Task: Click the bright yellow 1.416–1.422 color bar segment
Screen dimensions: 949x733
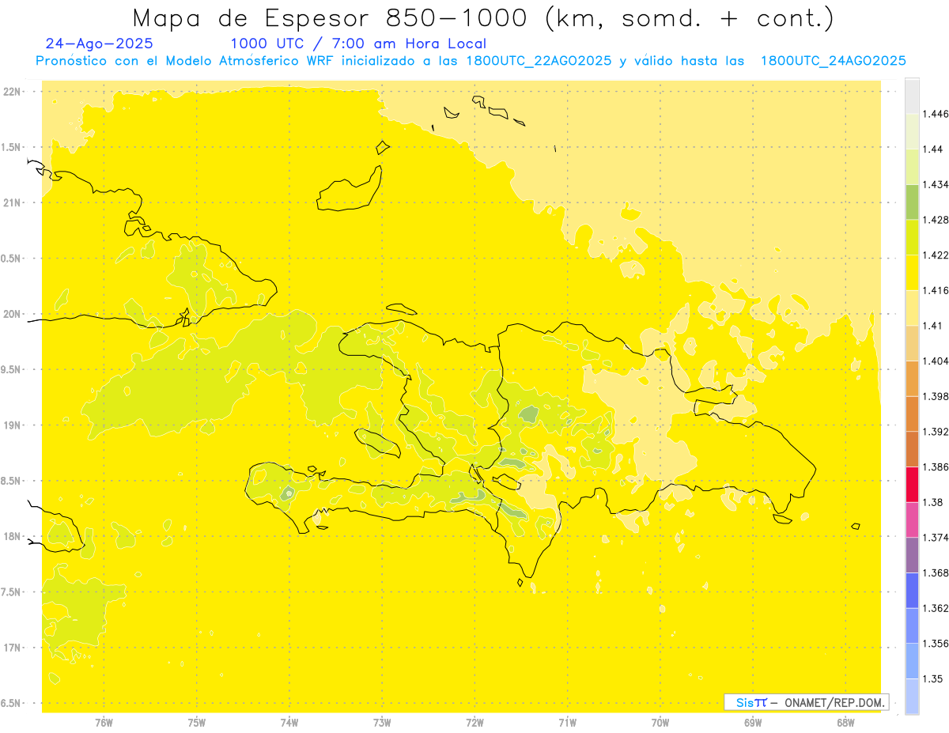Action: point(912,273)
